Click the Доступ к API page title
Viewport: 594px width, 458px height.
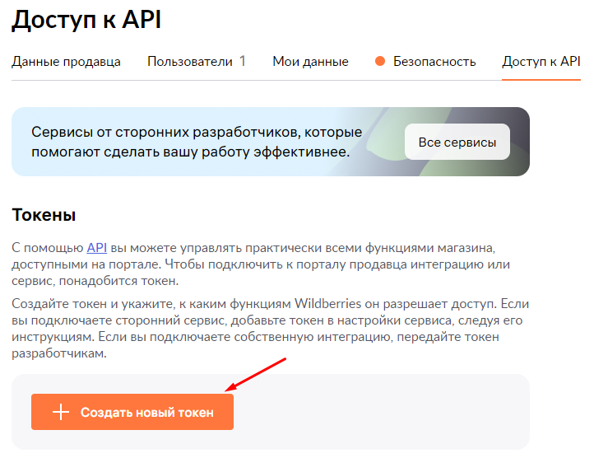(x=86, y=20)
